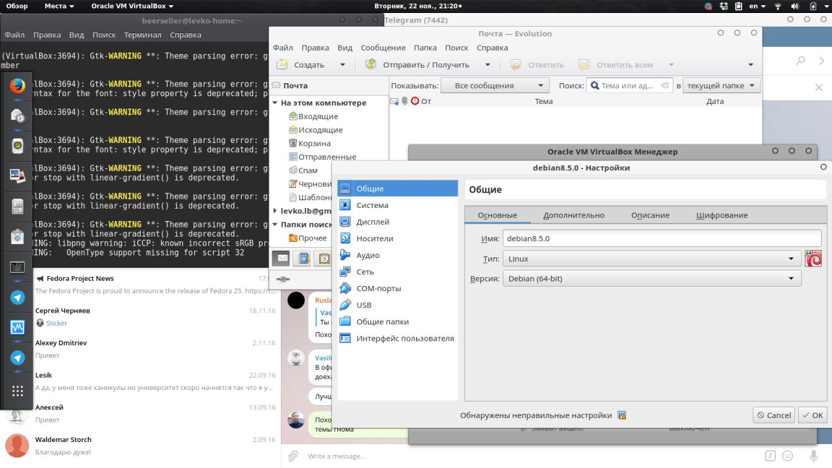
Task: Click the invalid settings warning icon
Action: (621, 415)
